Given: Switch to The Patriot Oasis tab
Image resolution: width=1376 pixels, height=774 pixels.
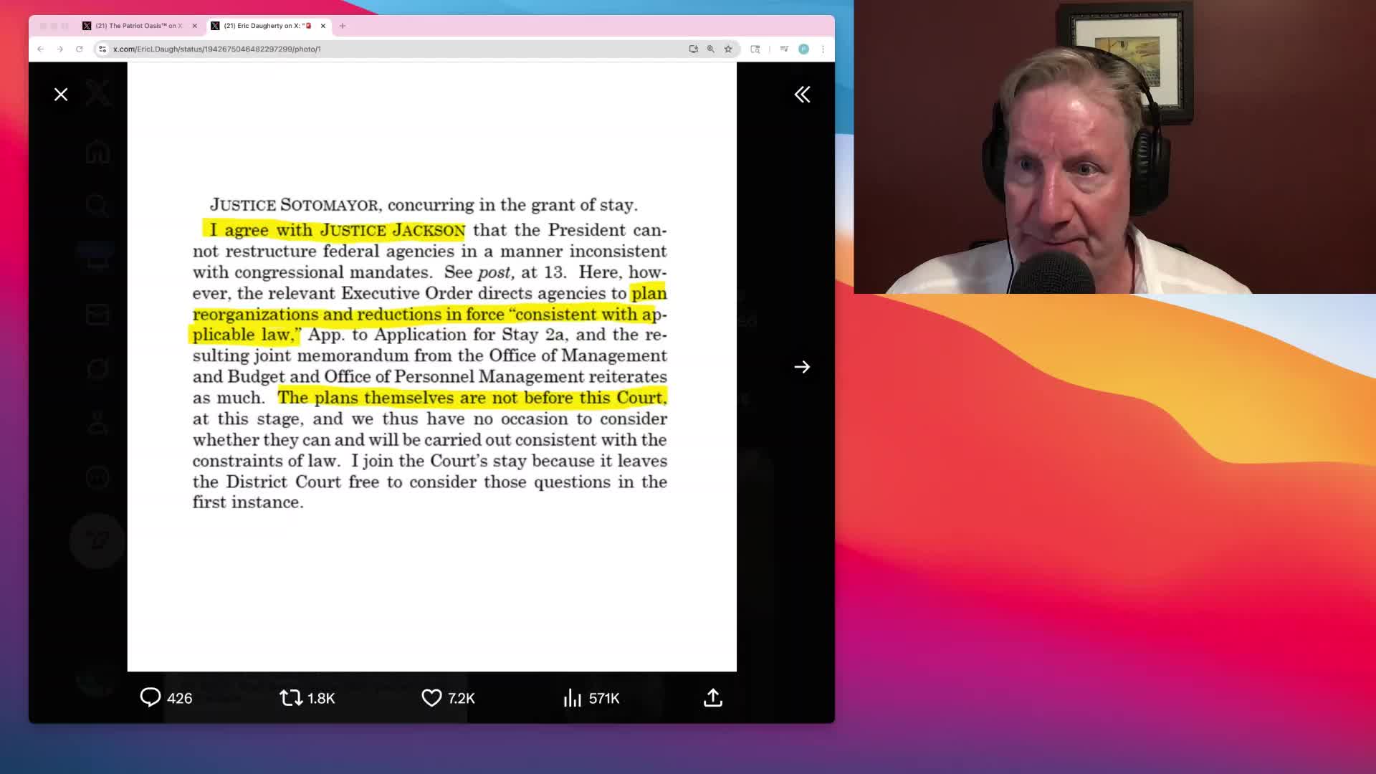Looking at the screenshot, I should pyautogui.click(x=136, y=26).
